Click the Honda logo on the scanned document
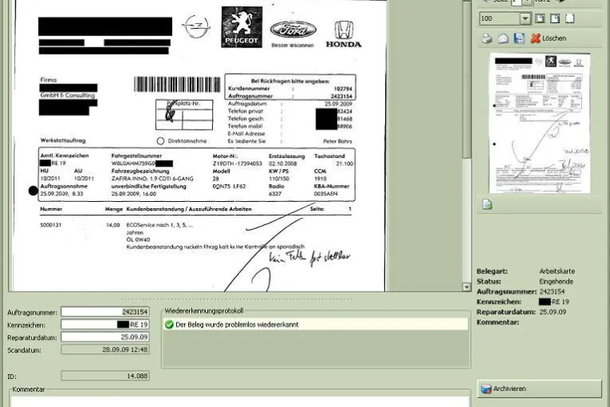 343,34
